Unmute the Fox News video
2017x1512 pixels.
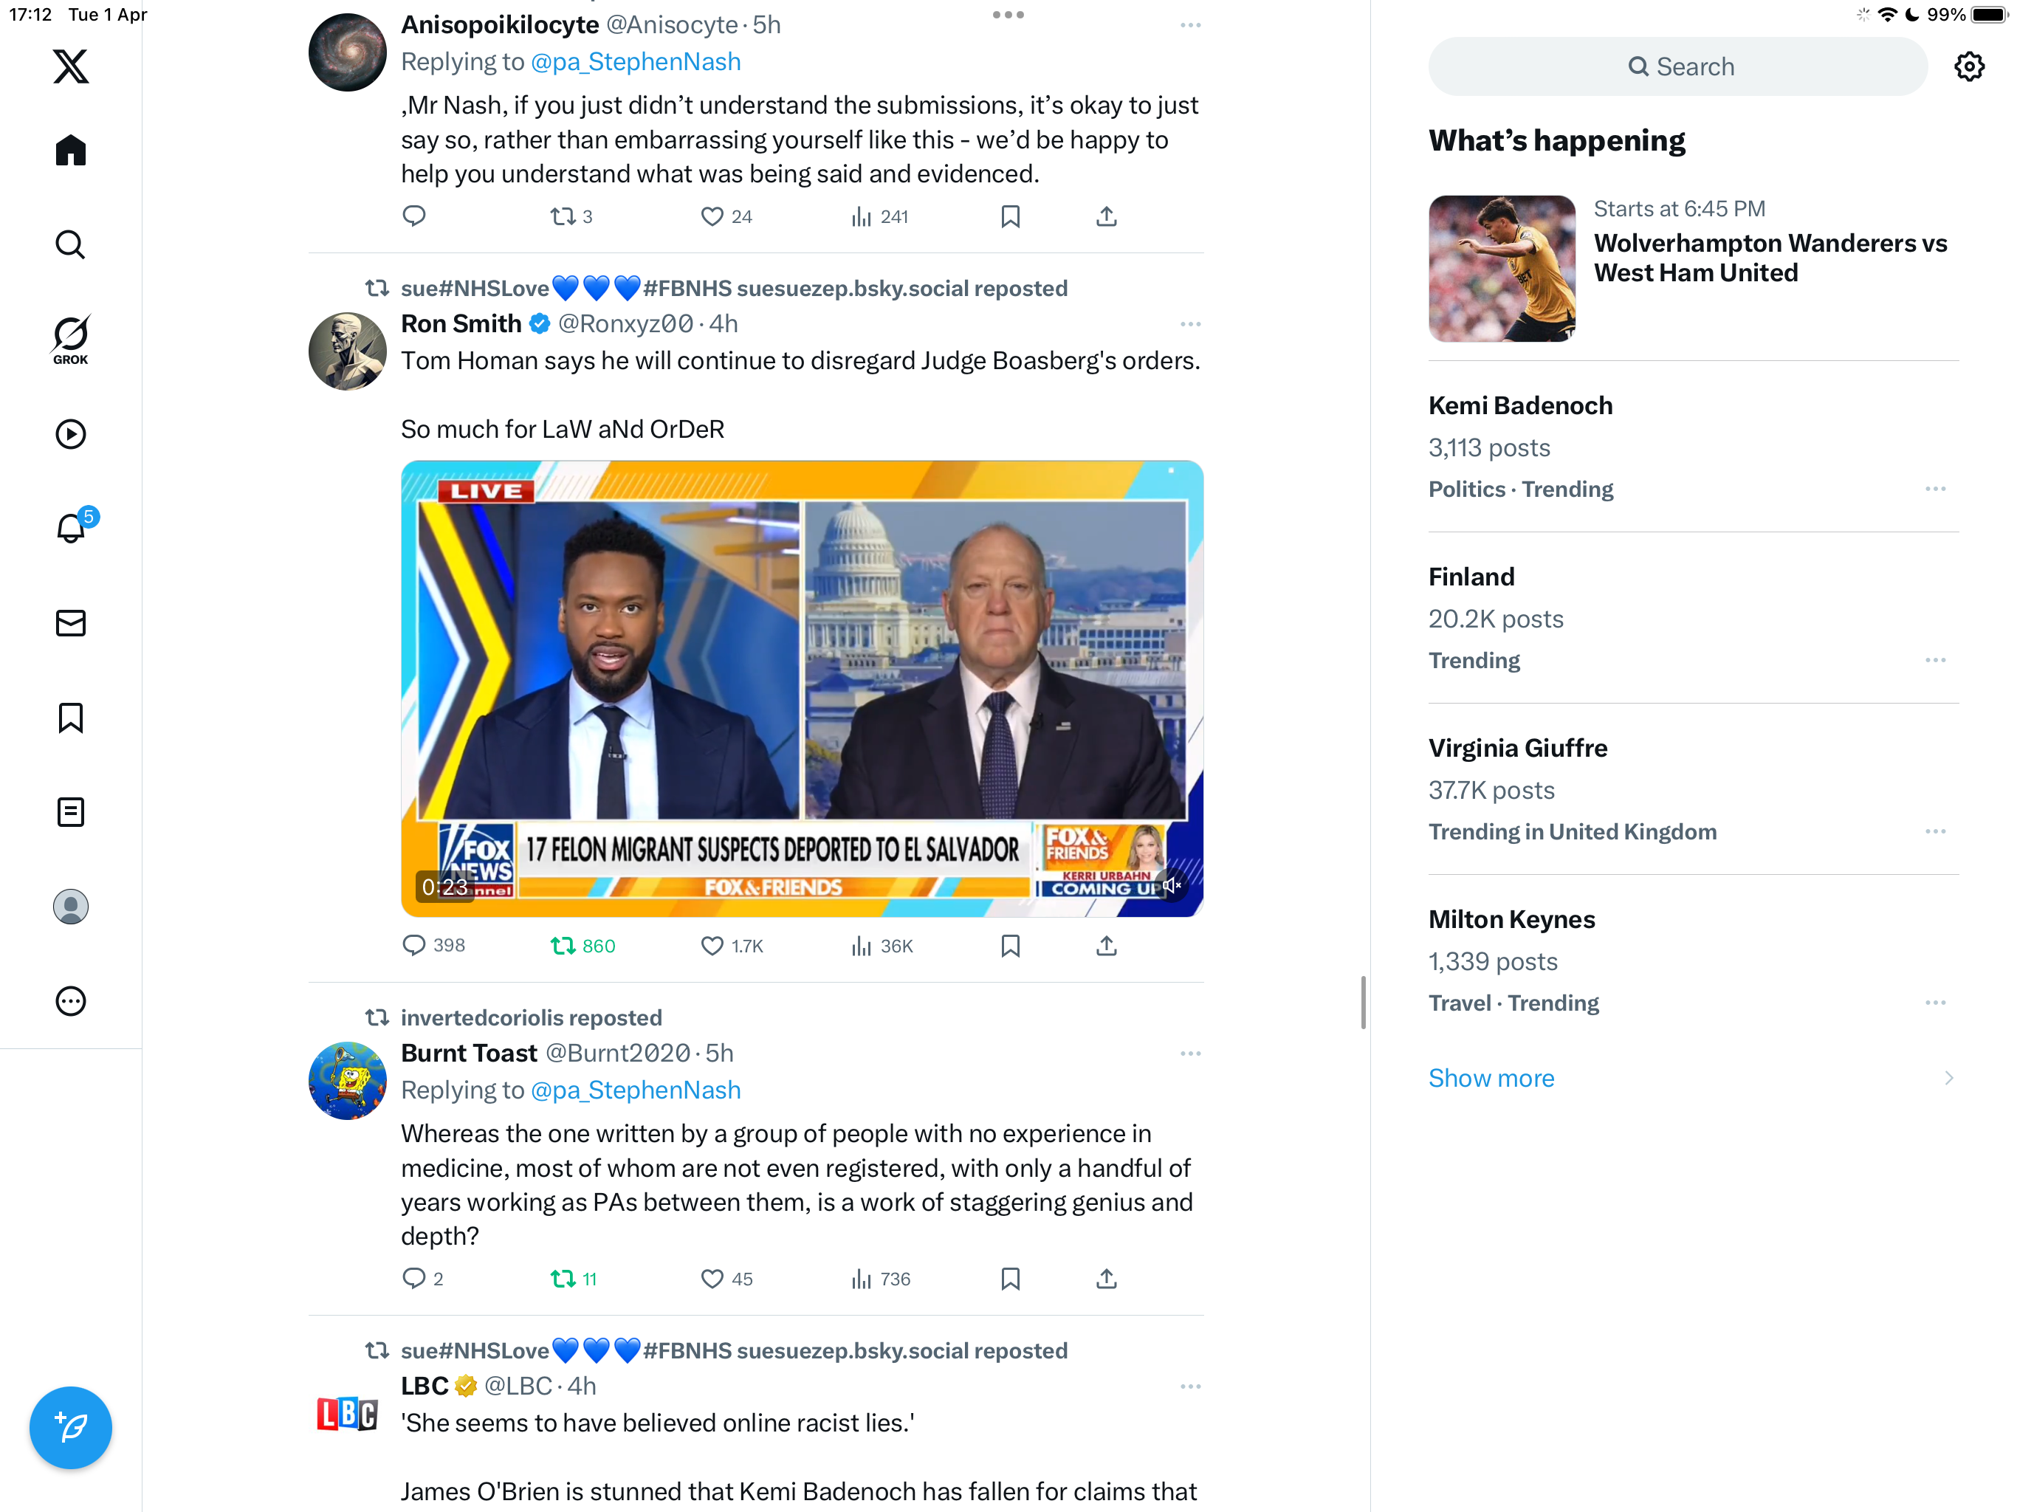click(x=1172, y=884)
